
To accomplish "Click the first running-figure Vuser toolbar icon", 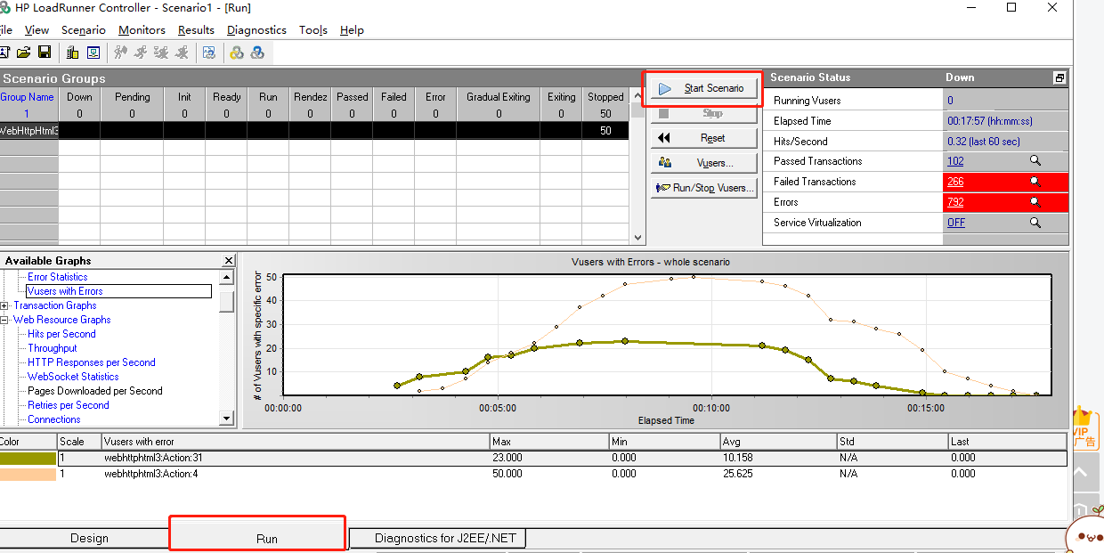I will coord(121,53).
